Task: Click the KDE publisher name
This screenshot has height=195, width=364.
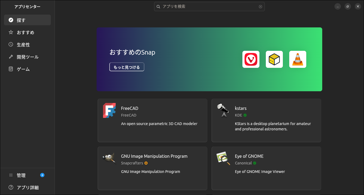Action: point(238,115)
